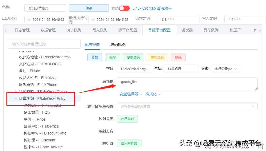Select 备注 - FNote tree node
The width and height of the screenshot is (266, 151).
click(29, 71)
